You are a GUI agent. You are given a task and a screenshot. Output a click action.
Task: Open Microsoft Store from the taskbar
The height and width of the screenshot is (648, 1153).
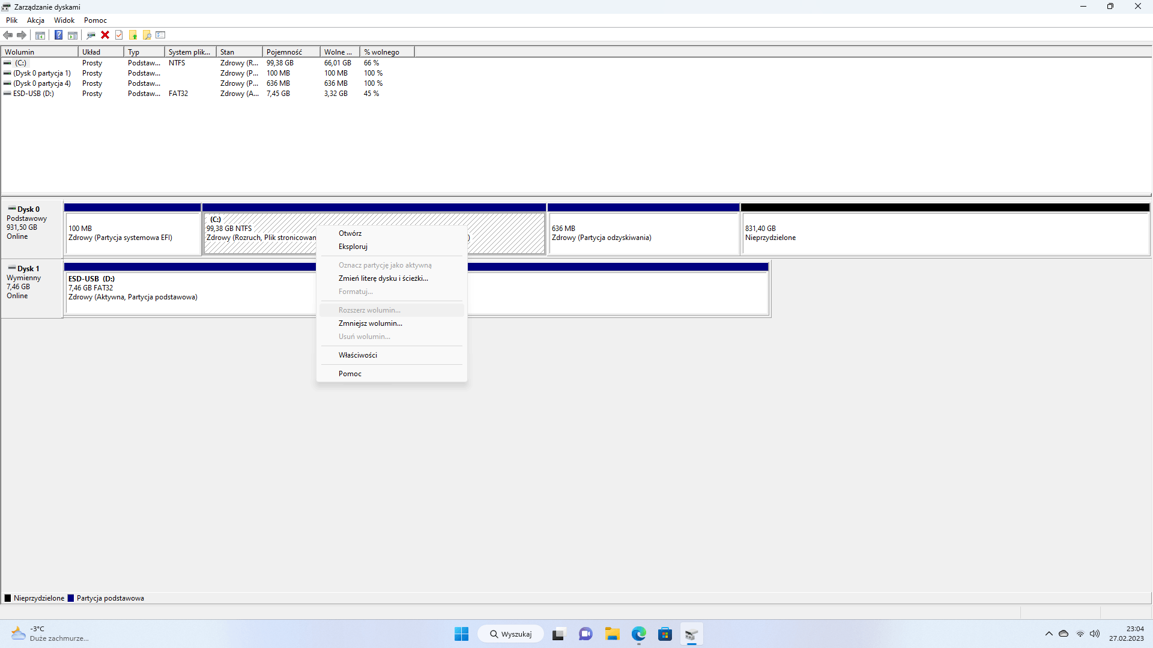pyautogui.click(x=665, y=634)
